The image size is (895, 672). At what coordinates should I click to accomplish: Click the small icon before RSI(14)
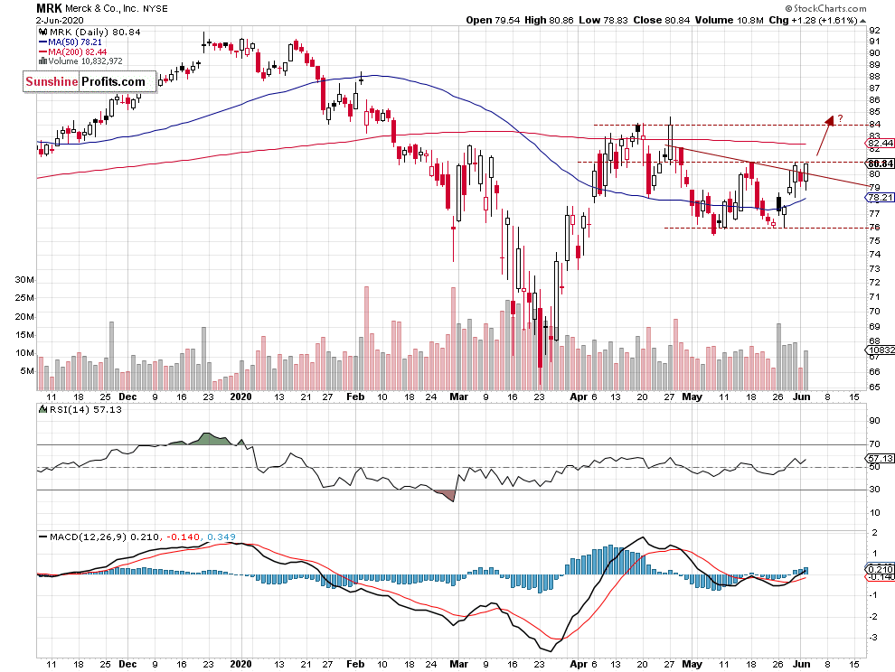coord(42,409)
